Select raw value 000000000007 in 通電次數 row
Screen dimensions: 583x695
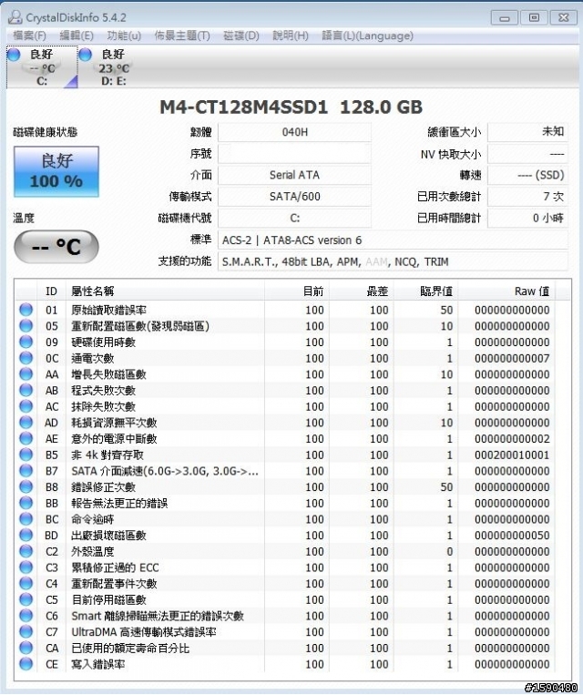point(512,358)
